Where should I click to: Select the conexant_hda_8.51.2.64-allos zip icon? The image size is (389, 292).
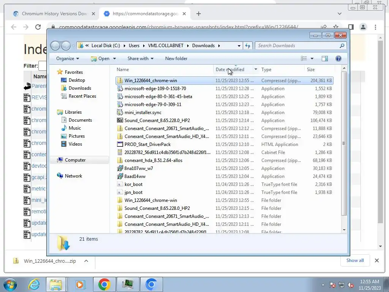pyautogui.click(x=120, y=160)
